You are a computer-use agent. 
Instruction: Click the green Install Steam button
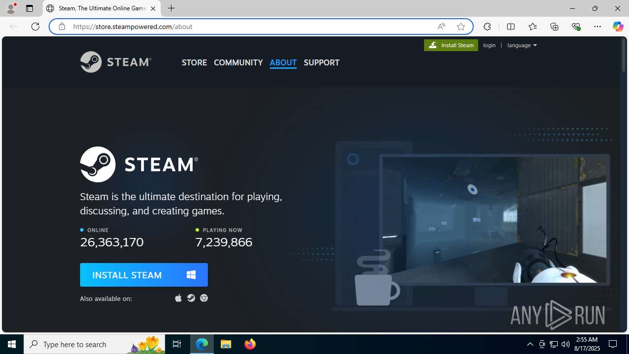click(451, 45)
